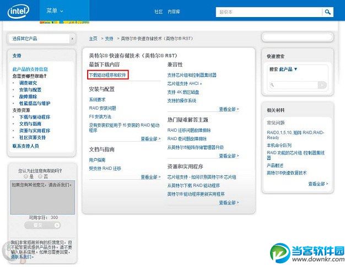Screen dimensions: 345x267
Task: Click 查看全部 under 热门疑难解答主题
Action: (x=229, y=156)
